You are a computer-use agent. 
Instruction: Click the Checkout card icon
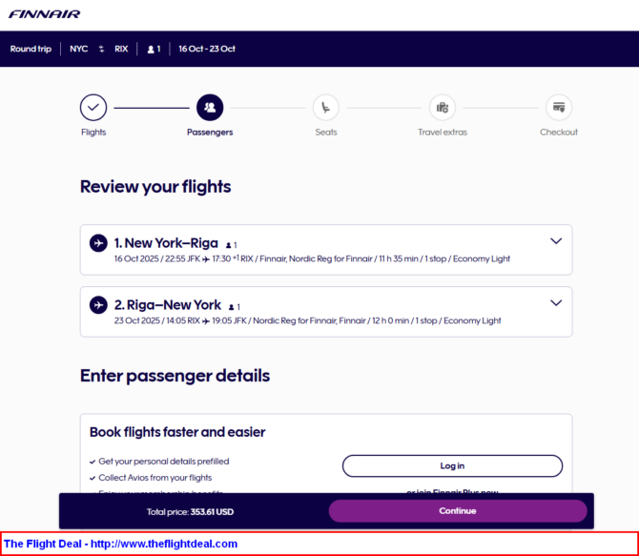(x=559, y=108)
